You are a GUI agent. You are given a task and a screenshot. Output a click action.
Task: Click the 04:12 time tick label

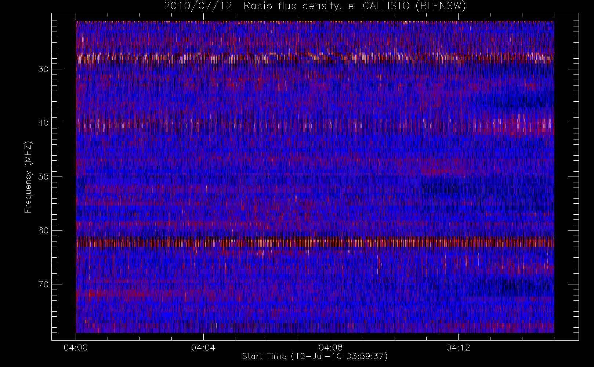[458, 348]
